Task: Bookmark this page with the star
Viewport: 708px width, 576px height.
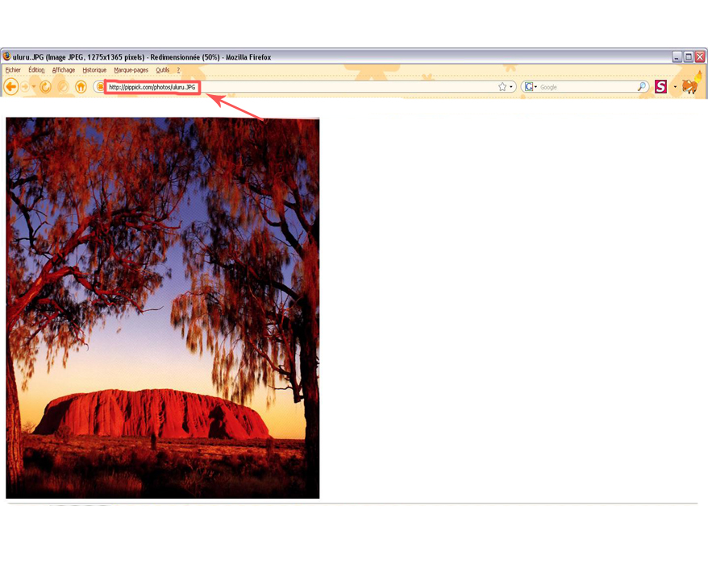Action: (502, 87)
